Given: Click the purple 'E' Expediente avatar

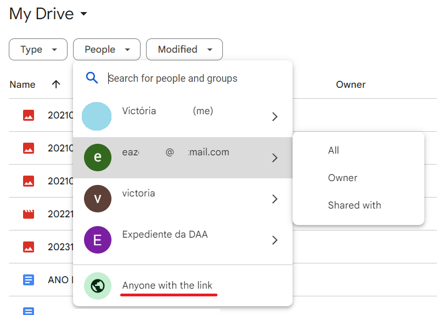Looking at the screenshot, I should [x=98, y=240].
